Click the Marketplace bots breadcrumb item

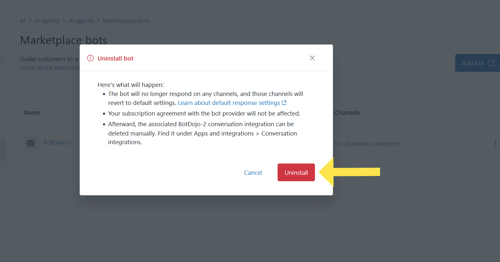click(x=126, y=21)
